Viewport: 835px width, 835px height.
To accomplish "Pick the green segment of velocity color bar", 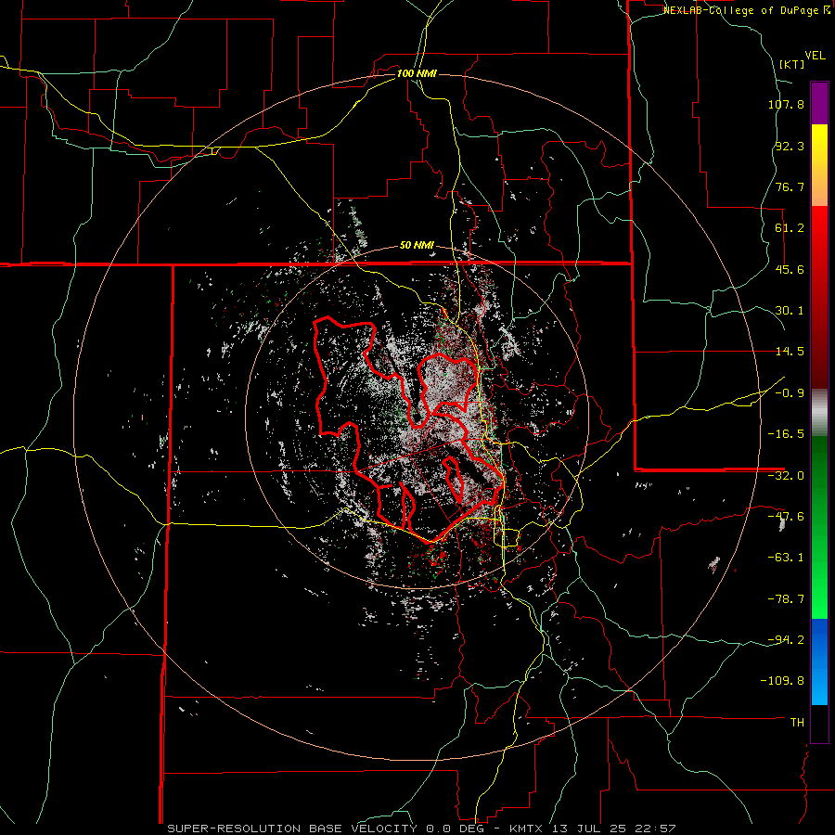I will [x=819, y=527].
